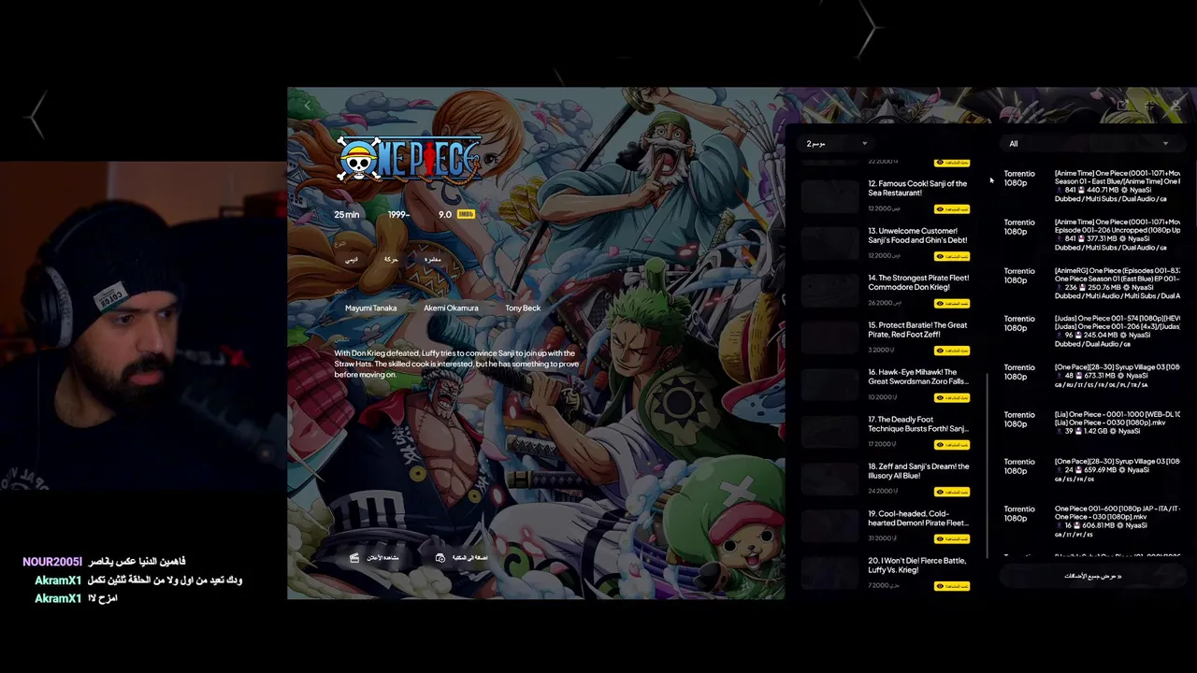Select the [Lia] One Piece 1.42 GB stream
The width and height of the screenshot is (1197, 673).
(x=1092, y=422)
